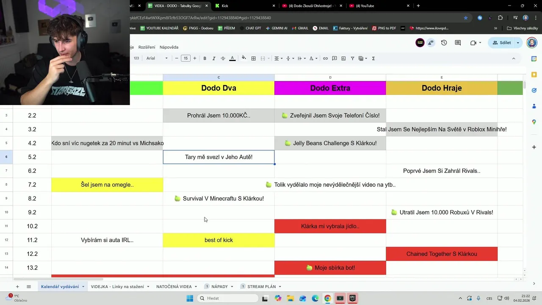
Task: Show all comments icon
Action: point(458,43)
